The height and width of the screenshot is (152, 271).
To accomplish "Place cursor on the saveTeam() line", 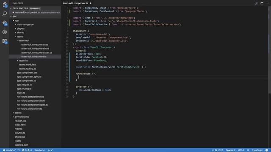I will pos(84,87).
